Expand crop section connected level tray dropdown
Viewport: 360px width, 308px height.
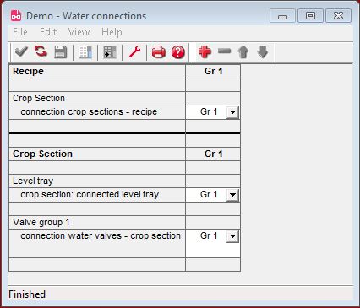pos(232,195)
